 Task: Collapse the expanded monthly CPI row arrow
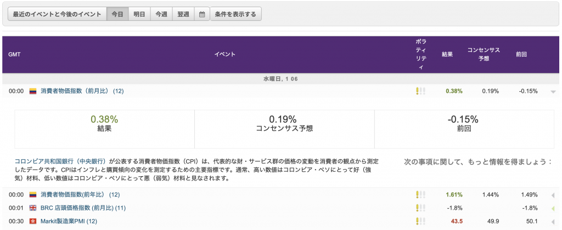[x=553, y=92]
